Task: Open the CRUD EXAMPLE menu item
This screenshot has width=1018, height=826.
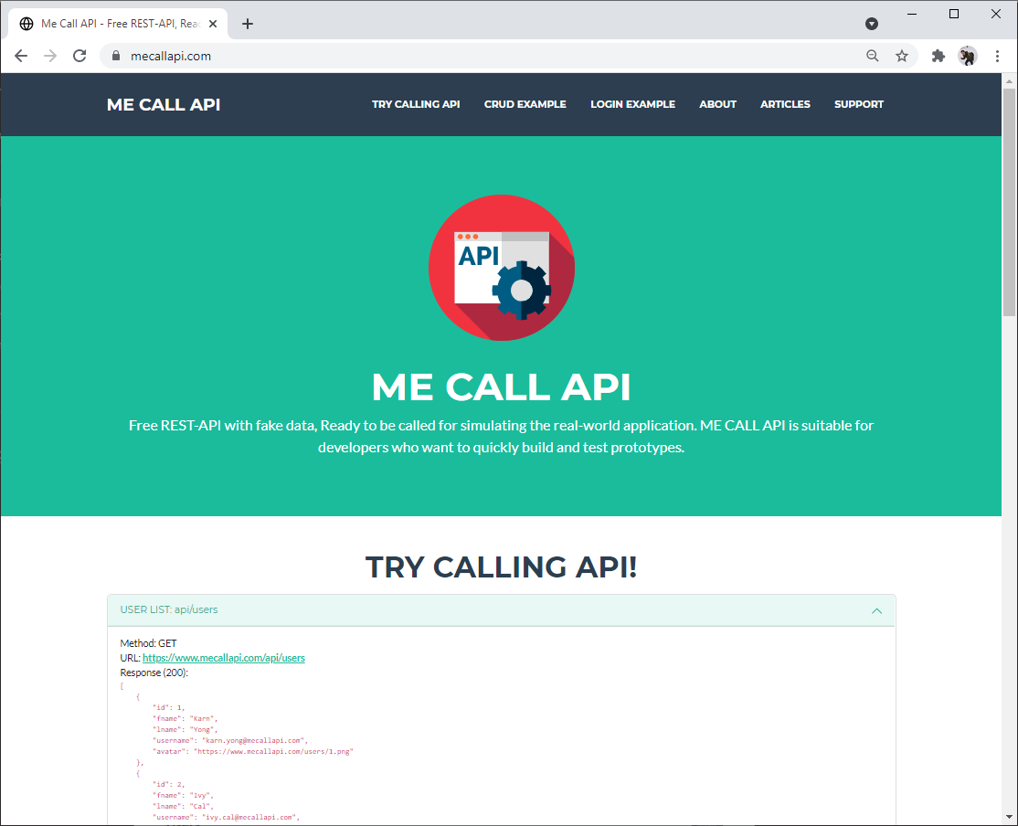Action: (x=525, y=104)
